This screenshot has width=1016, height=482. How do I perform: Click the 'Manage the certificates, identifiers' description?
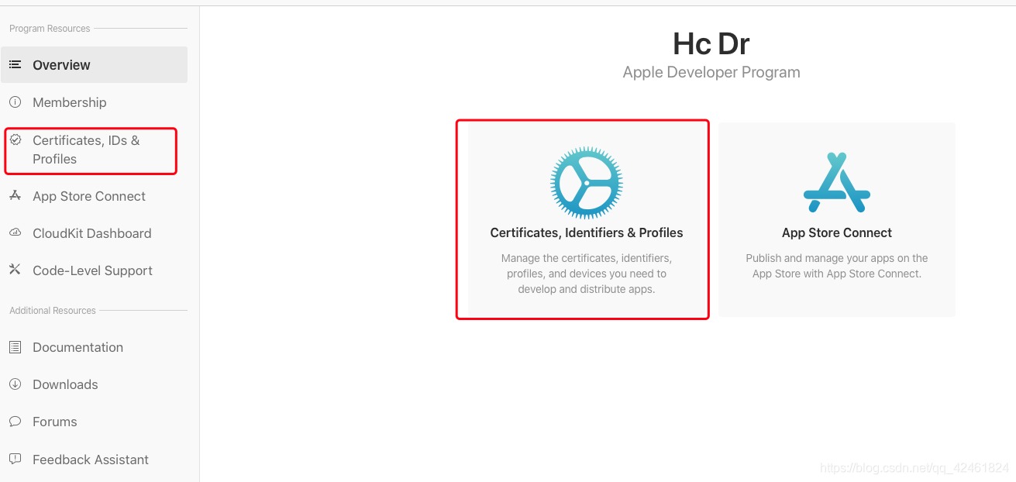click(587, 274)
